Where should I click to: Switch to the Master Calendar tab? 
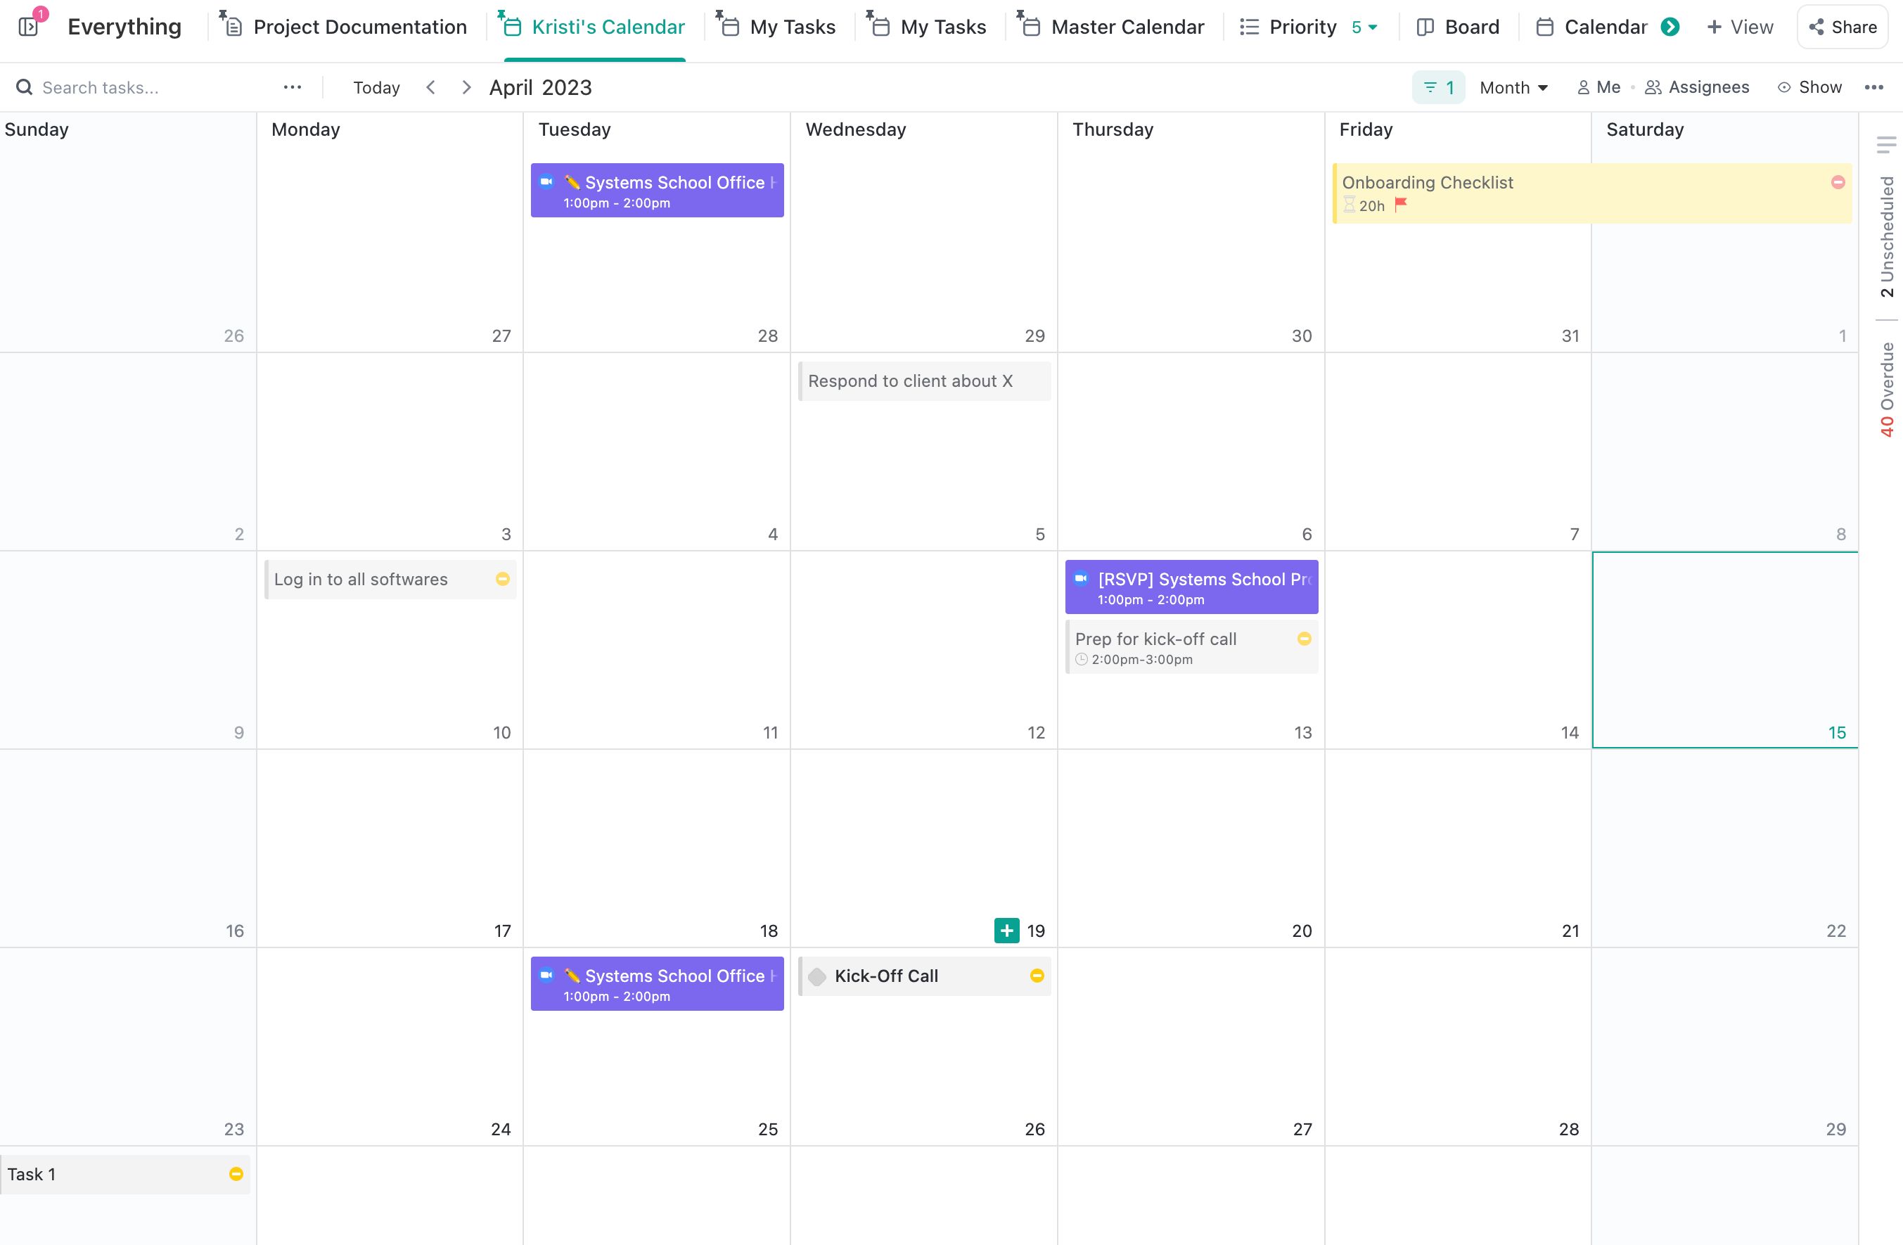point(1127,27)
